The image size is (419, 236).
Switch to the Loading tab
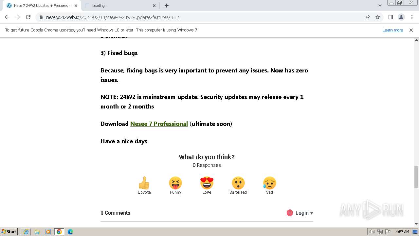pos(120,6)
